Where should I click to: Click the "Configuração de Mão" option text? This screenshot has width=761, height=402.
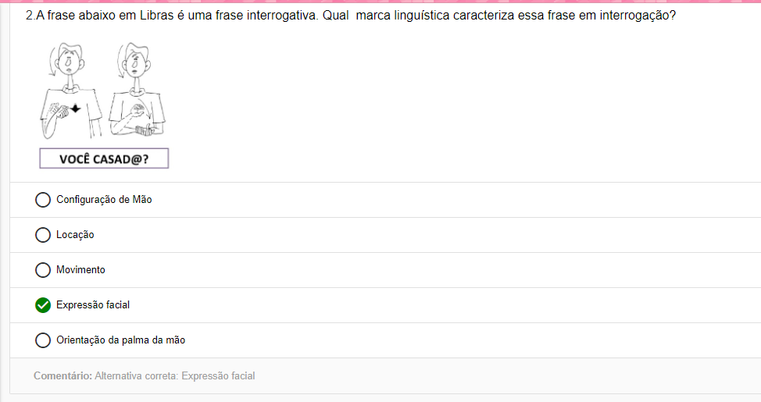(104, 200)
